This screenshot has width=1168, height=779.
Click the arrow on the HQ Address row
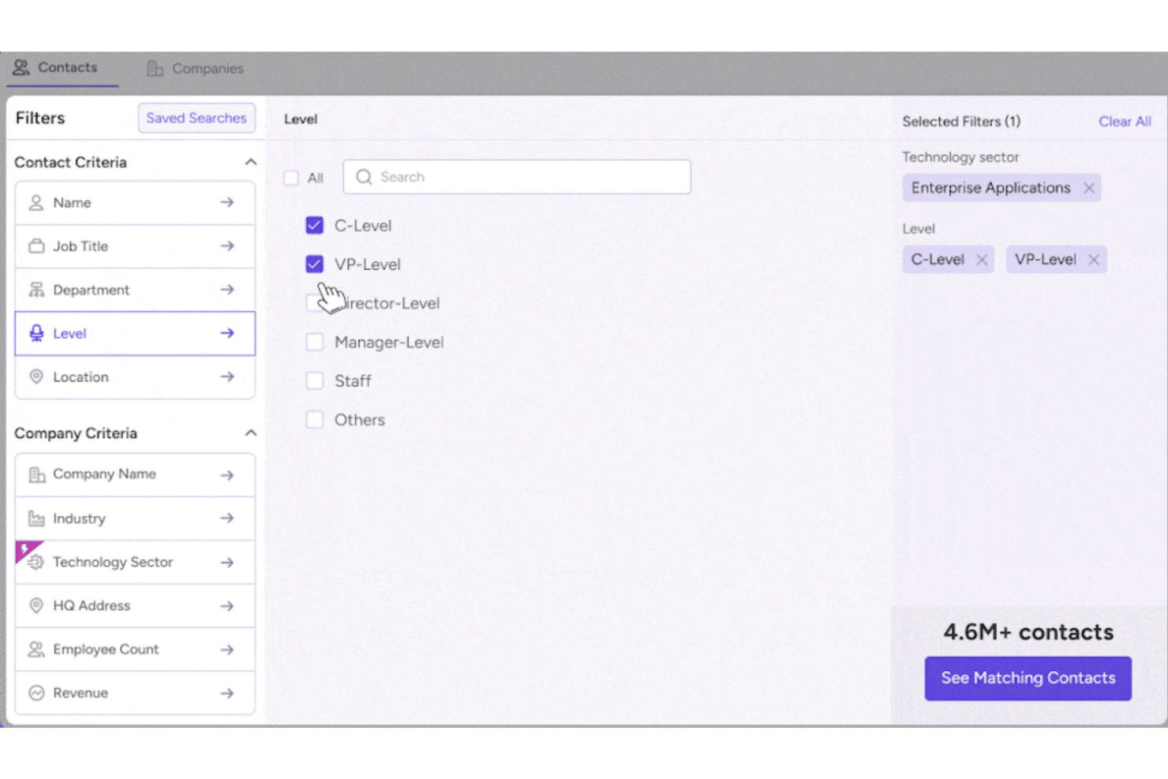pos(227,606)
